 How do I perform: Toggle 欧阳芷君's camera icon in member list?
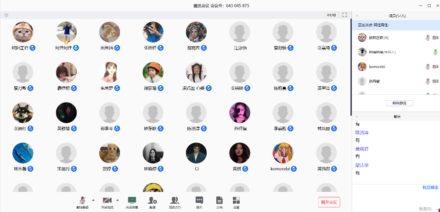(x=435, y=38)
